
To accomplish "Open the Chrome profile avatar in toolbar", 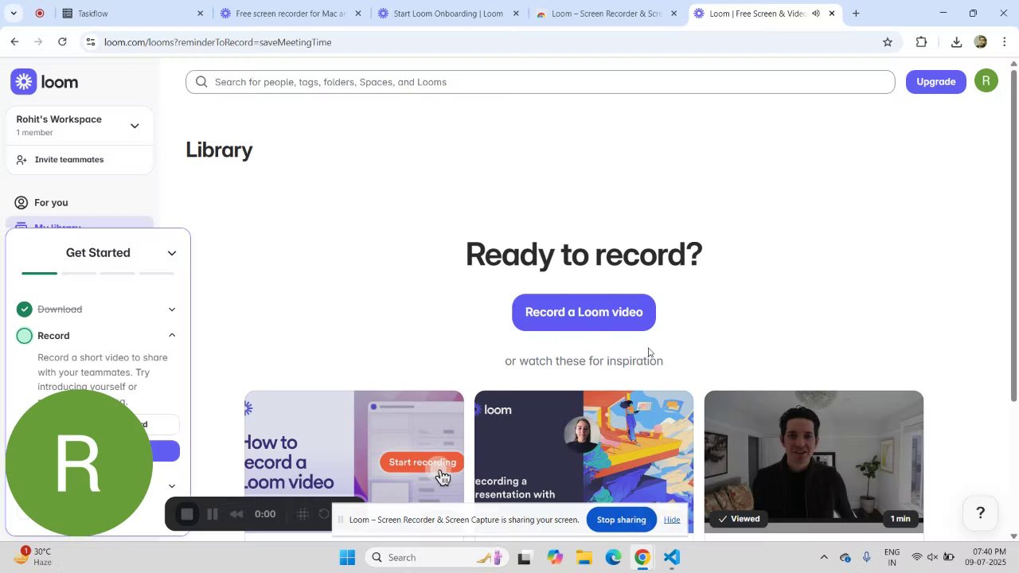I will click(981, 42).
